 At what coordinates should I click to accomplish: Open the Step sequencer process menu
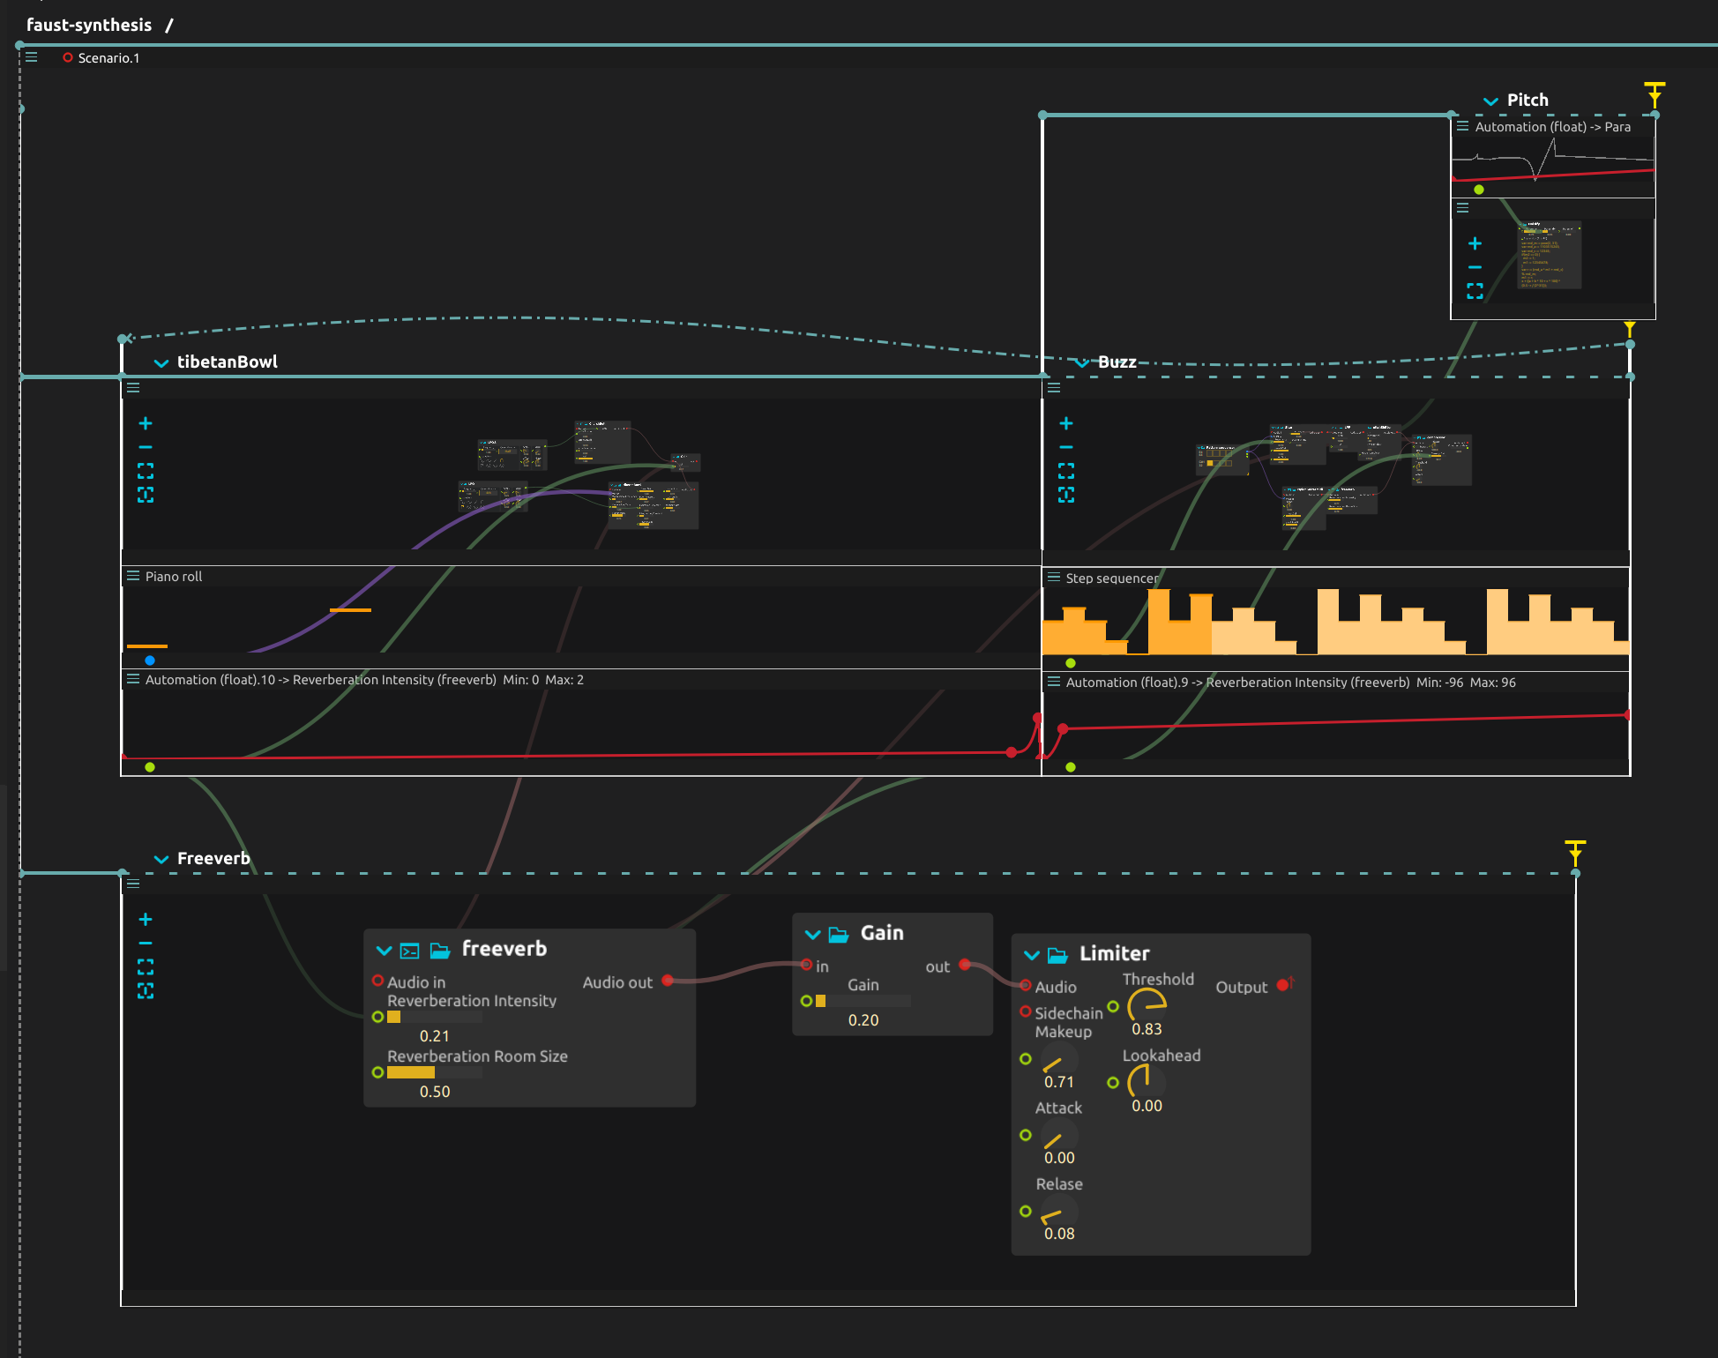[x=1053, y=578]
